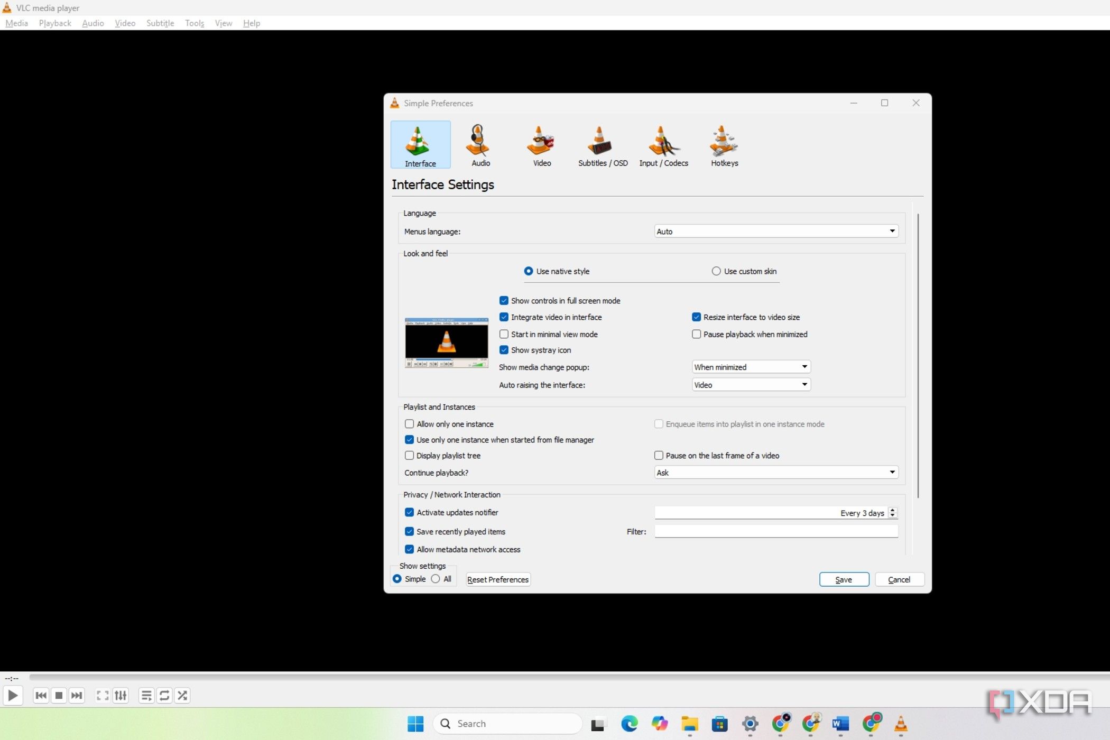This screenshot has width=1110, height=740.
Task: Uncheck Show controls in full screen mode
Action: point(504,301)
